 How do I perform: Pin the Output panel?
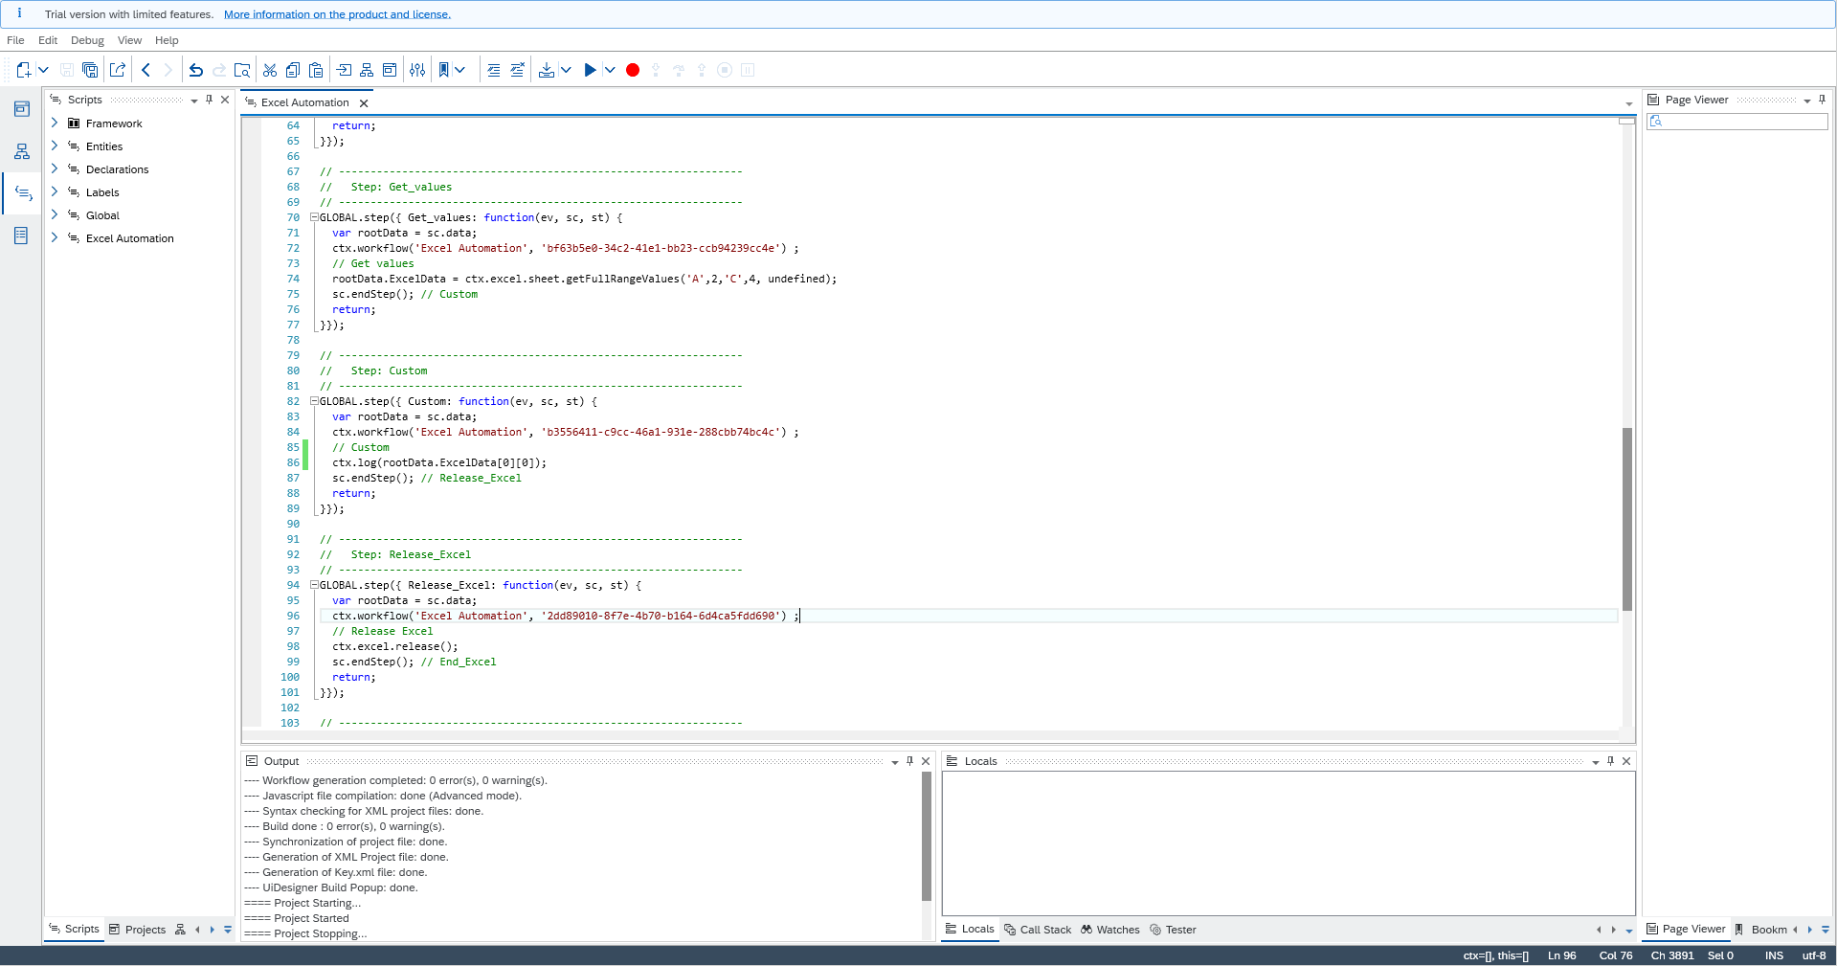click(910, 761)
